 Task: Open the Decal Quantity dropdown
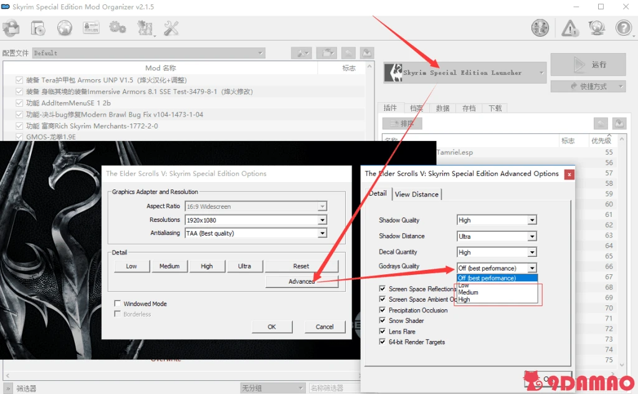click(x=497, y=252)
